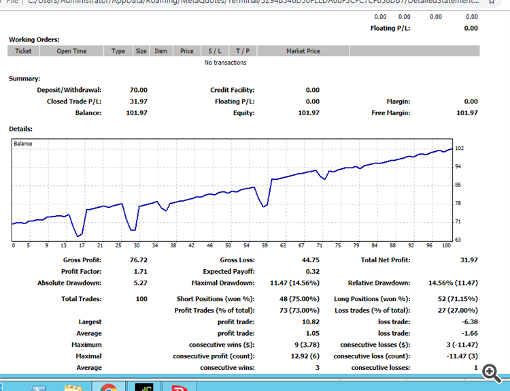Open the File Explorer taskbar icon
Viewport: 510px width, 391px height.
73,387
